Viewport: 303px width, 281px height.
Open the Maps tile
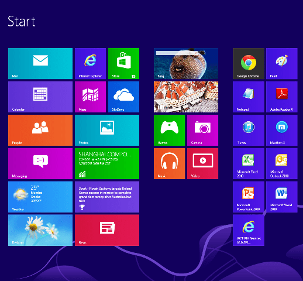(90, 97)
